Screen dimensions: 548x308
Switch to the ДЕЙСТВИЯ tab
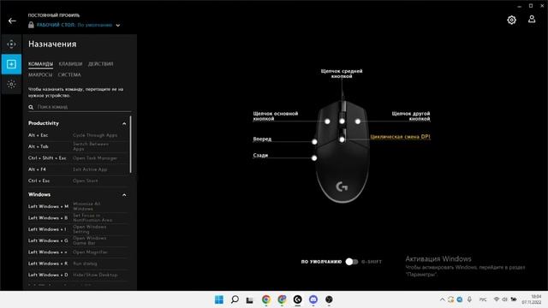tap(101, 64)
